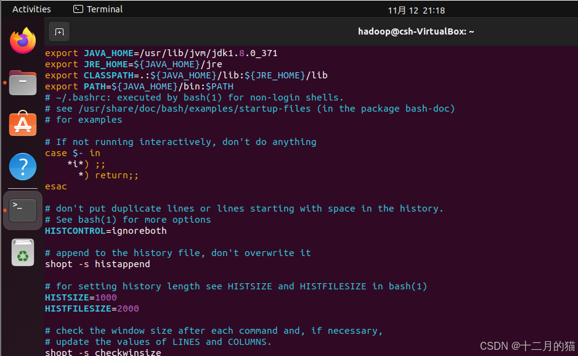Image resolution: width=578 pixels, height=356 pixels.
Task: Click the HISTSIZE=1000 line
Action: [81, 297]
